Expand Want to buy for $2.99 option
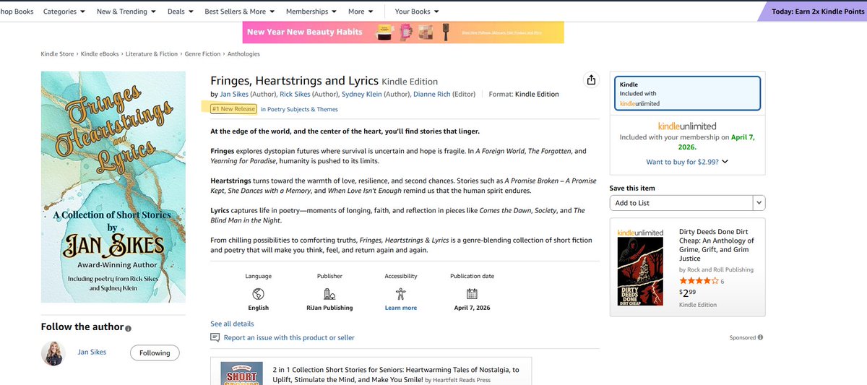 coord(687,162)
